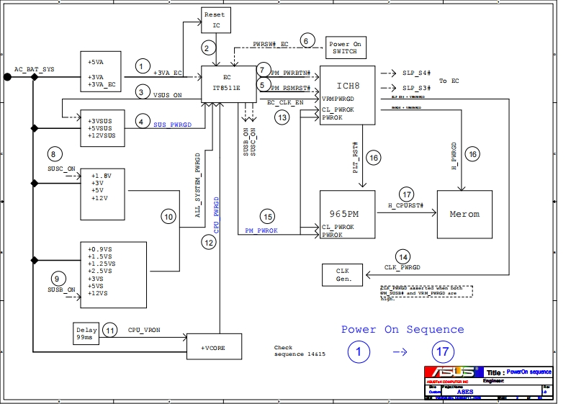Viewport: 571px width, 404px height.
Task: Select the circled 11 beside CPU_VRON
Action: pos(110,329)
